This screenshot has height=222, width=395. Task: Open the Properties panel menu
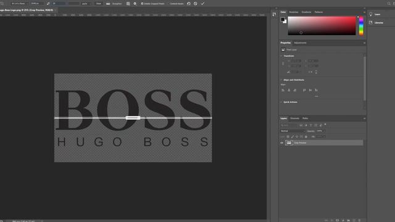364,43
